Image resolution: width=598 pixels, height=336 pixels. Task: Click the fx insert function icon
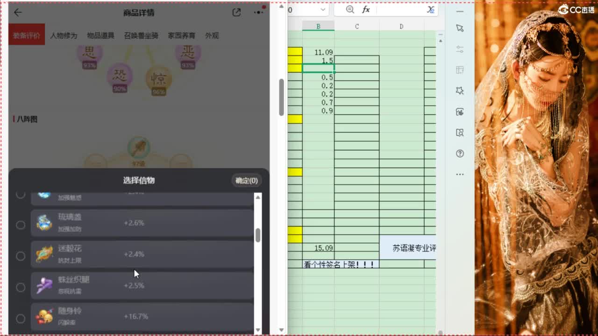click(x=366, y=9)
